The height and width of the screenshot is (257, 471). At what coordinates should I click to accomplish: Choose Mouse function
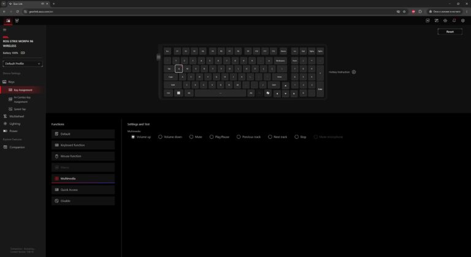[83, 156]
